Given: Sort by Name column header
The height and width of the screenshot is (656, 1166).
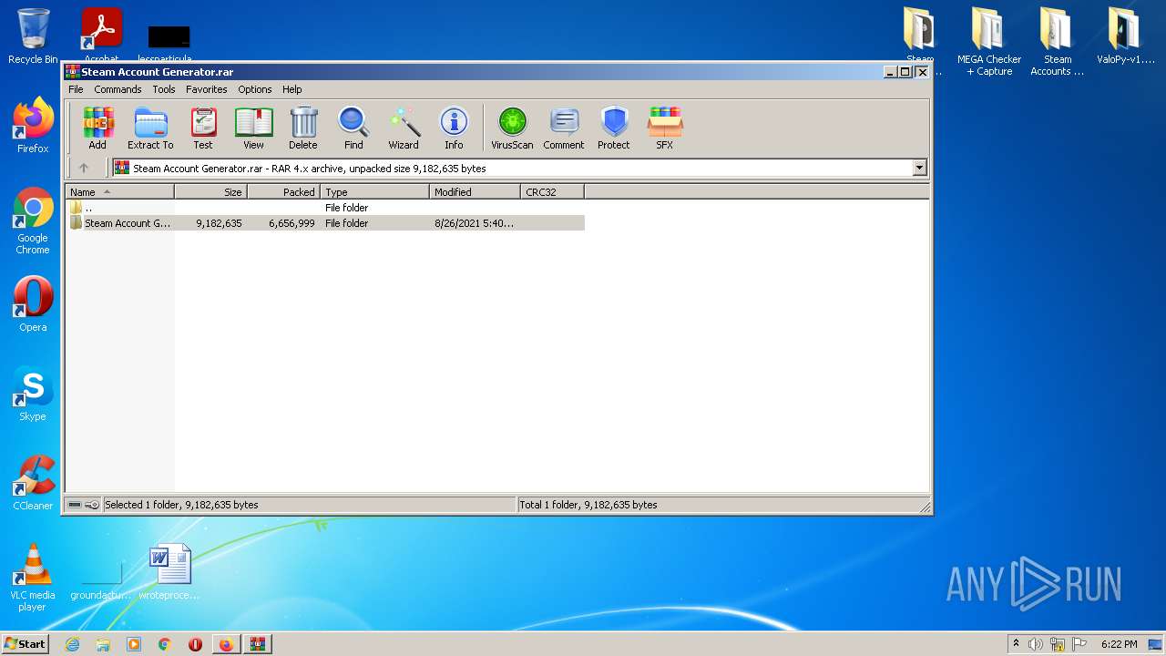Looking at the screenshot, I should pos(119,191).
